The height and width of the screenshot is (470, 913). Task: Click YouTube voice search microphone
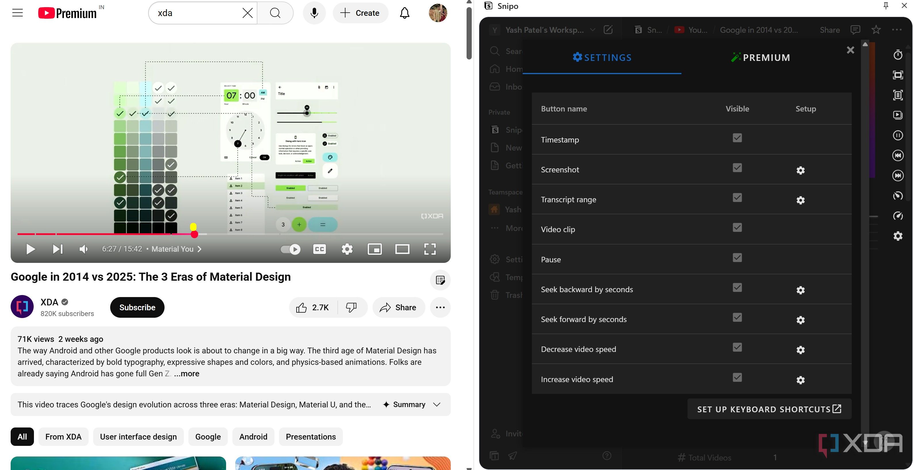click(314, 13)
